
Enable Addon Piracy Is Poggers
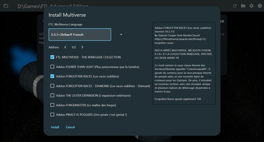click(x=53, y=114)
